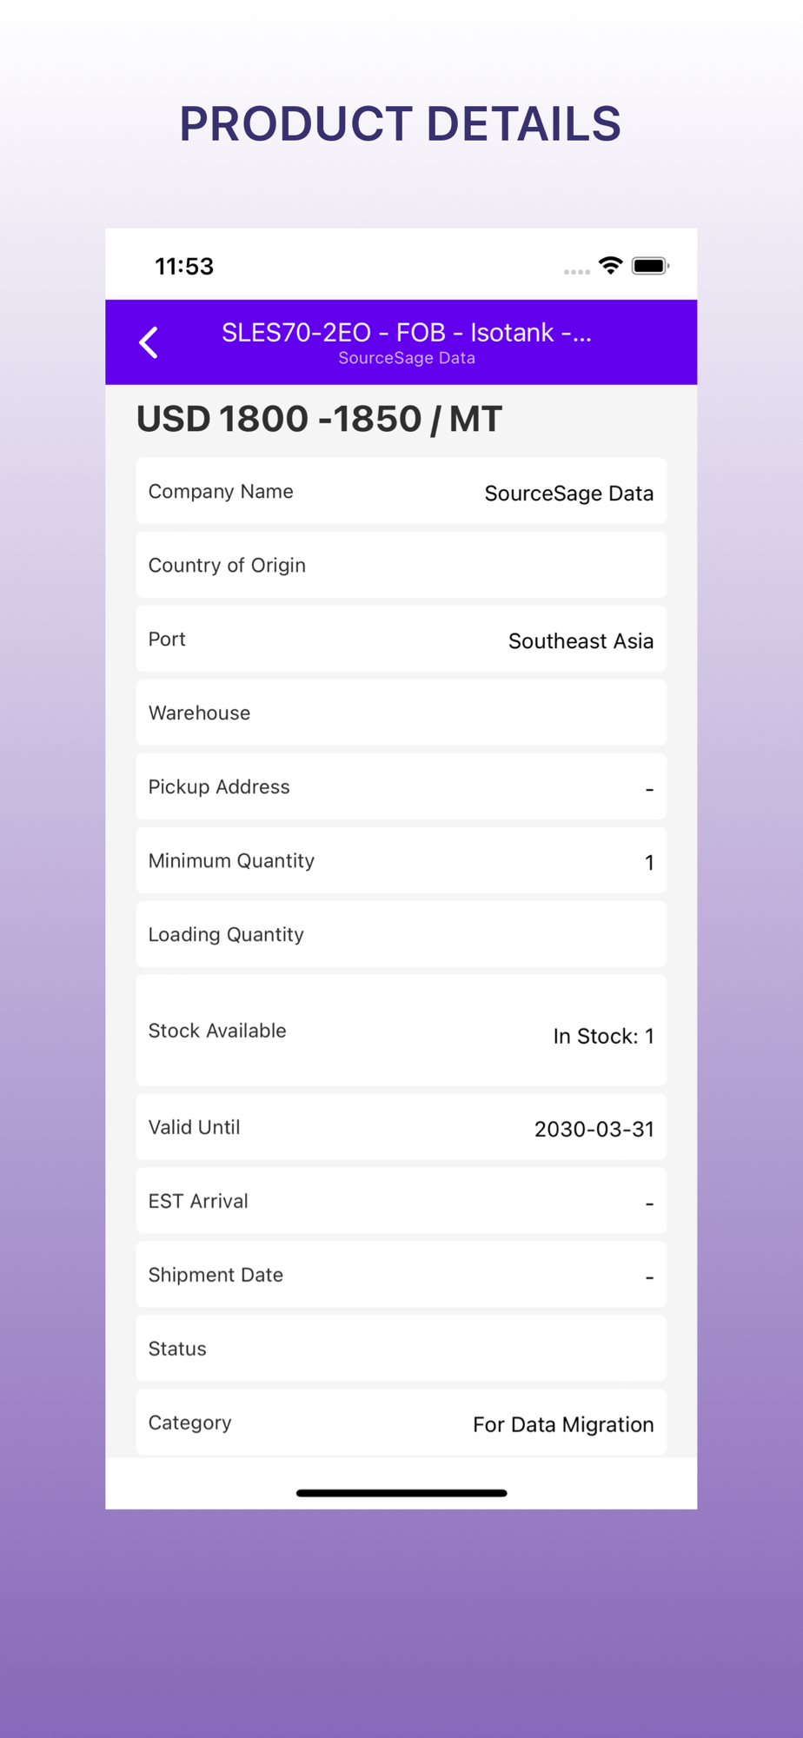Tap the battery status icon
The height and width of the screenshot is (1738, 803).
650,266
